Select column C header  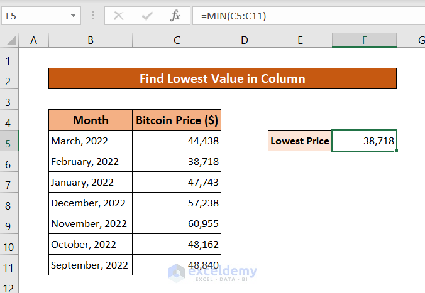pyautogui.click(x=177, y=41)
